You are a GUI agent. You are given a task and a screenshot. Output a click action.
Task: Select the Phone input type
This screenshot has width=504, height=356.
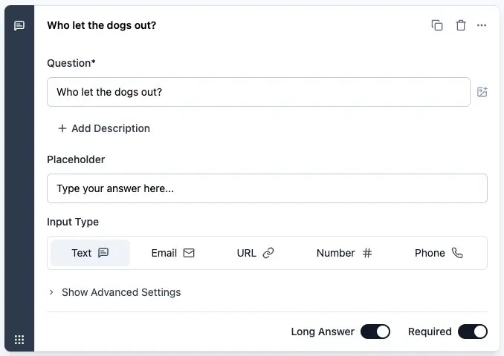(439, 253)
